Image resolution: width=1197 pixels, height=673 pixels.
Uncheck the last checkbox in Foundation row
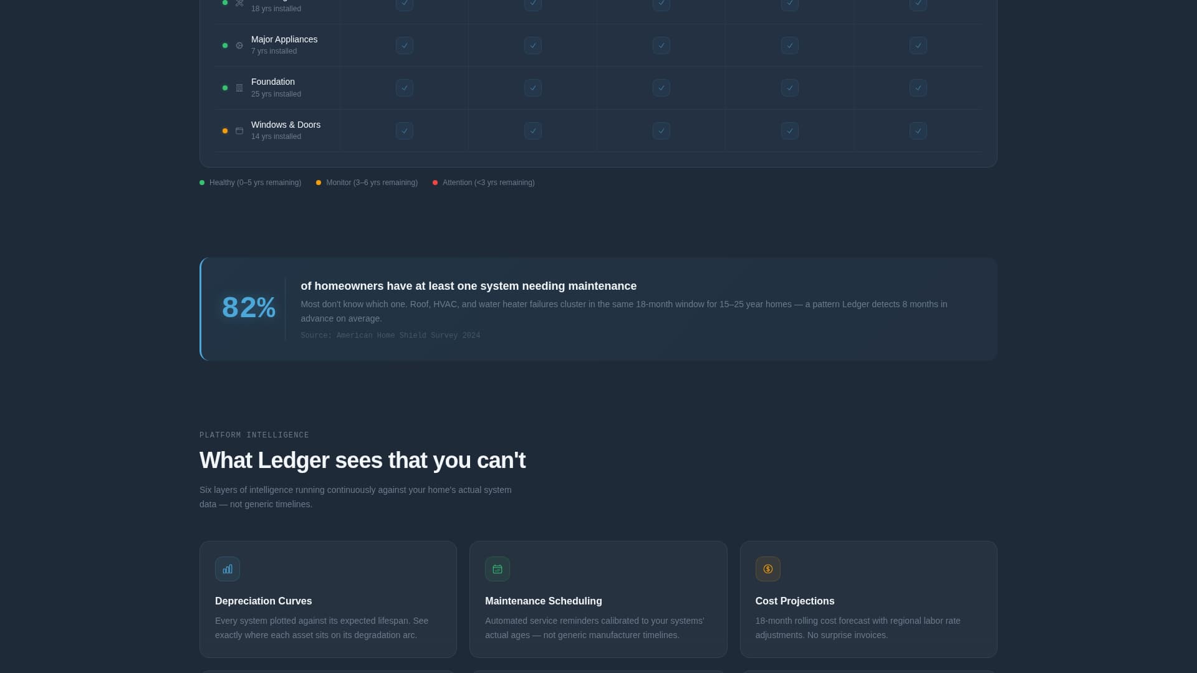tap(918, 88)
